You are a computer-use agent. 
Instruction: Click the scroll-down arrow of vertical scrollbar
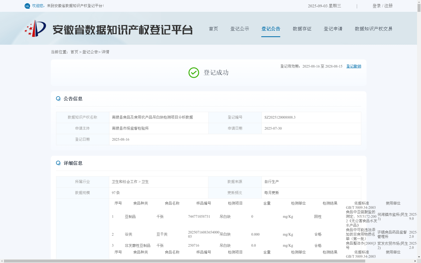pos(419,257)
